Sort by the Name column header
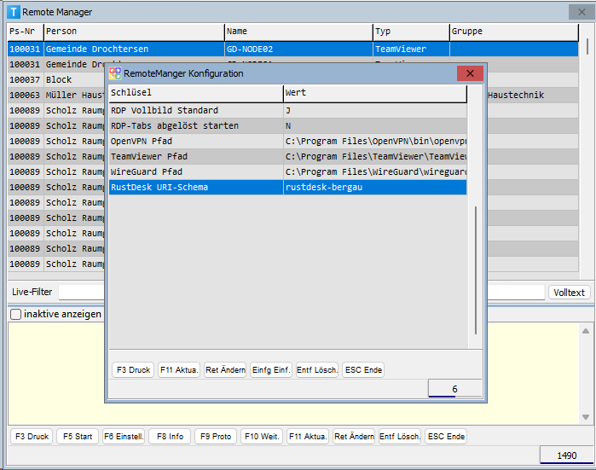Viewport: 596px width, 470px height. pos(298,32)
